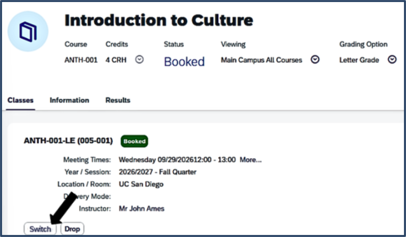Click the ANTH-001 course code
This screenshot has height=237, width=406.
(81, 60)
